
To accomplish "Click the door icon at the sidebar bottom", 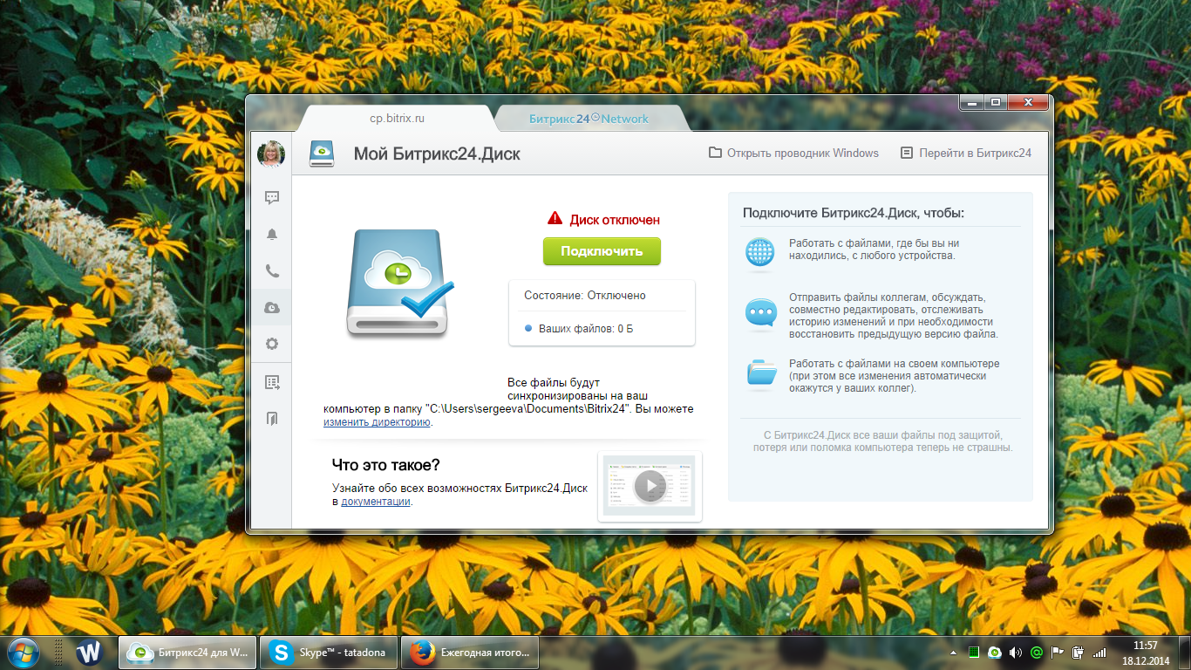I will click(272, 419).
